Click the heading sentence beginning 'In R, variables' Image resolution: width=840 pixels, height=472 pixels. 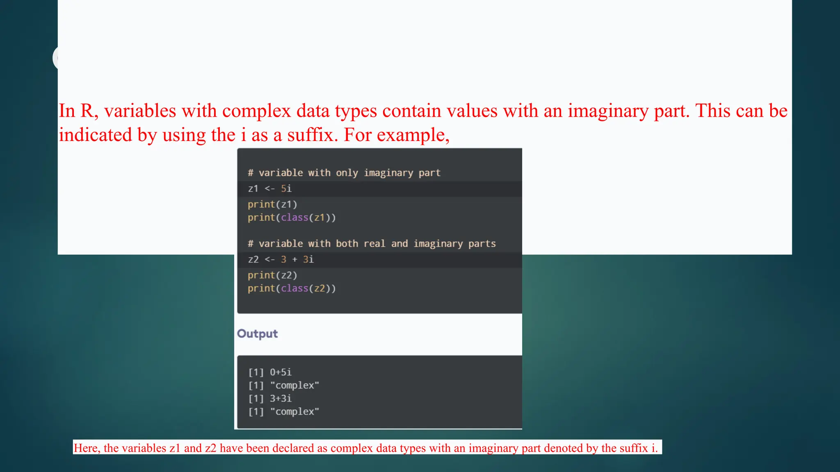coord(423,111)
